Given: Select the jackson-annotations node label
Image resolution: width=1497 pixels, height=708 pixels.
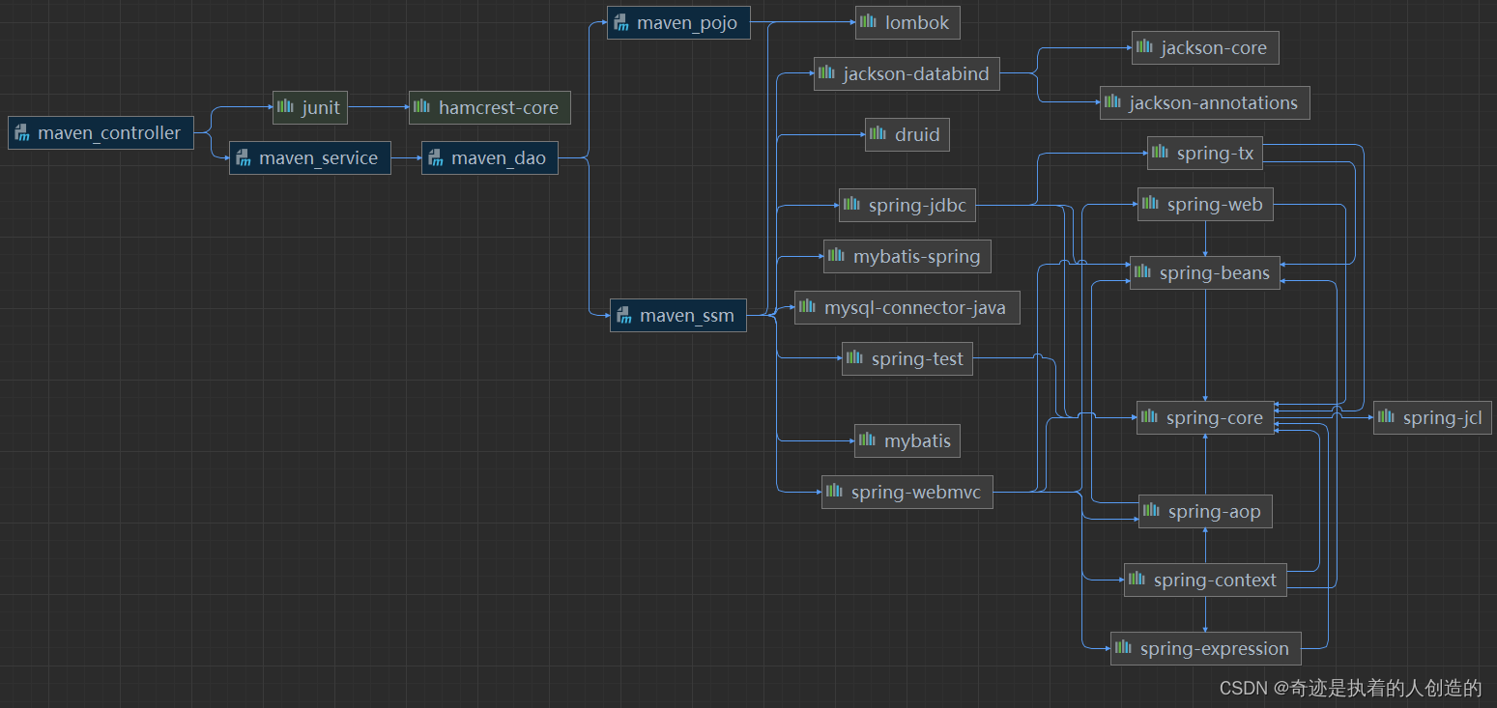Looking at the screenshot, I should point(1214,102).
